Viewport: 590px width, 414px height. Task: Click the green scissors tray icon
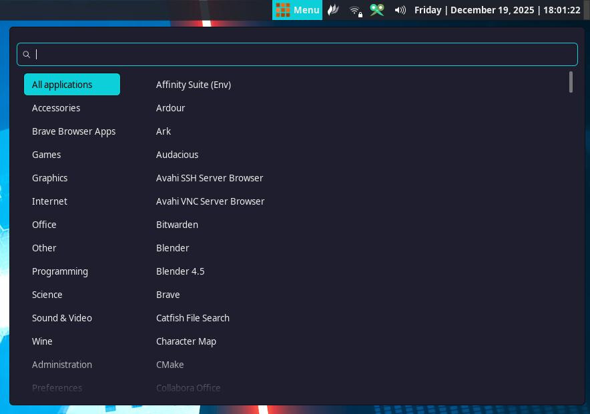[377, 10]
